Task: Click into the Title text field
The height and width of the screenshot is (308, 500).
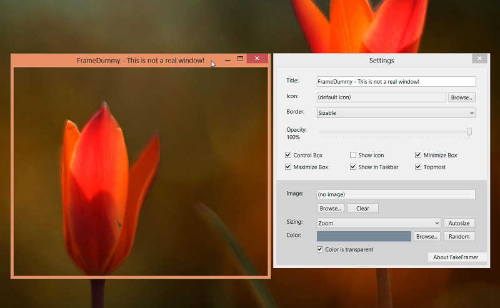Action: pos(396,82)
